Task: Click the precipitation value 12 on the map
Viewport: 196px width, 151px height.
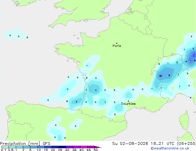Action: [x=160, y=76]
